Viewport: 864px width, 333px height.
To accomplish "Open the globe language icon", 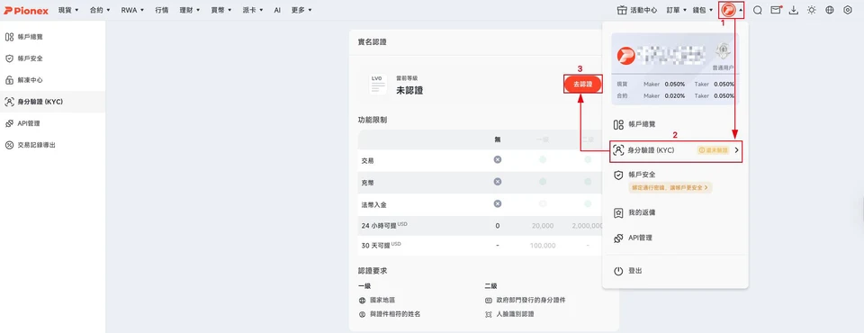I will [830, 10].
